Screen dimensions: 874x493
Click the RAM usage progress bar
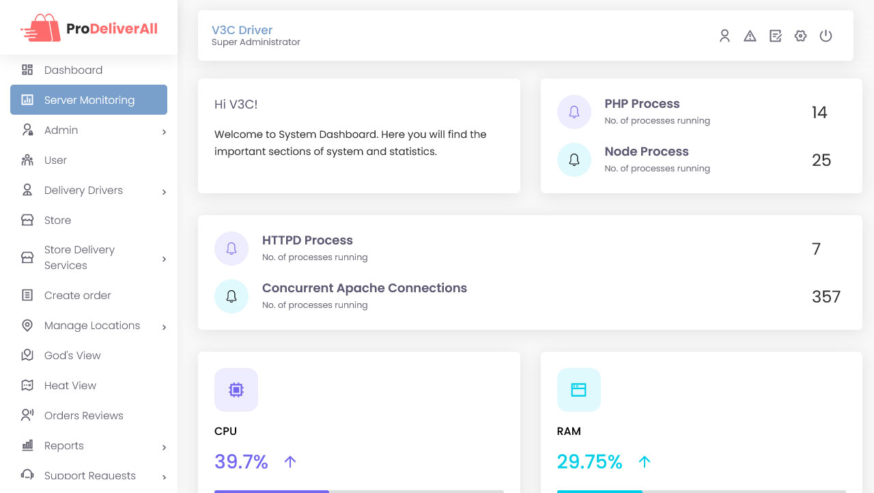click(701, 491)
